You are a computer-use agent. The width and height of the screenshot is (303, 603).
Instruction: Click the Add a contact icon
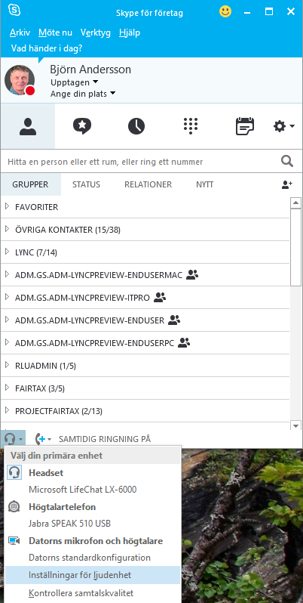point(287,184)
